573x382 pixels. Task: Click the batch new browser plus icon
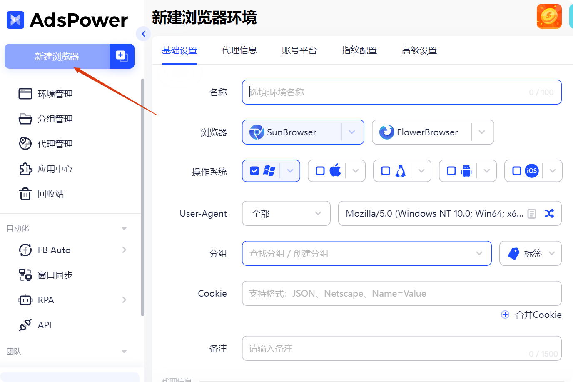122,56
